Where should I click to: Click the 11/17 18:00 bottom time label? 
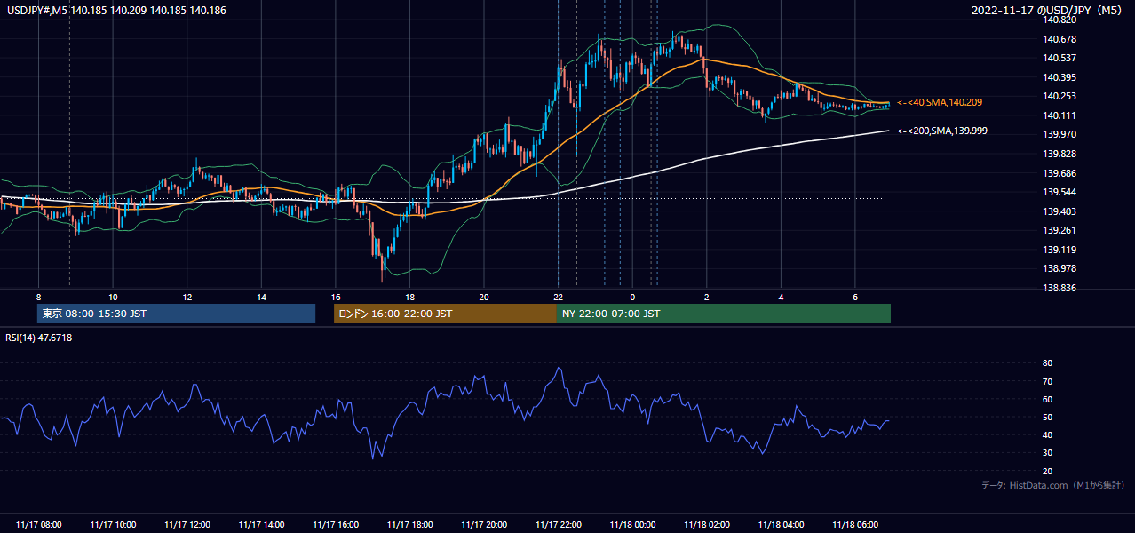click(x=409, y=525)
